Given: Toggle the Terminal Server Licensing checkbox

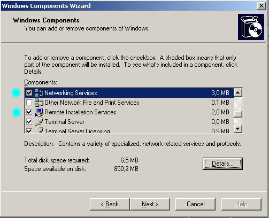Looking at the screenshot, I should [29, 131].
